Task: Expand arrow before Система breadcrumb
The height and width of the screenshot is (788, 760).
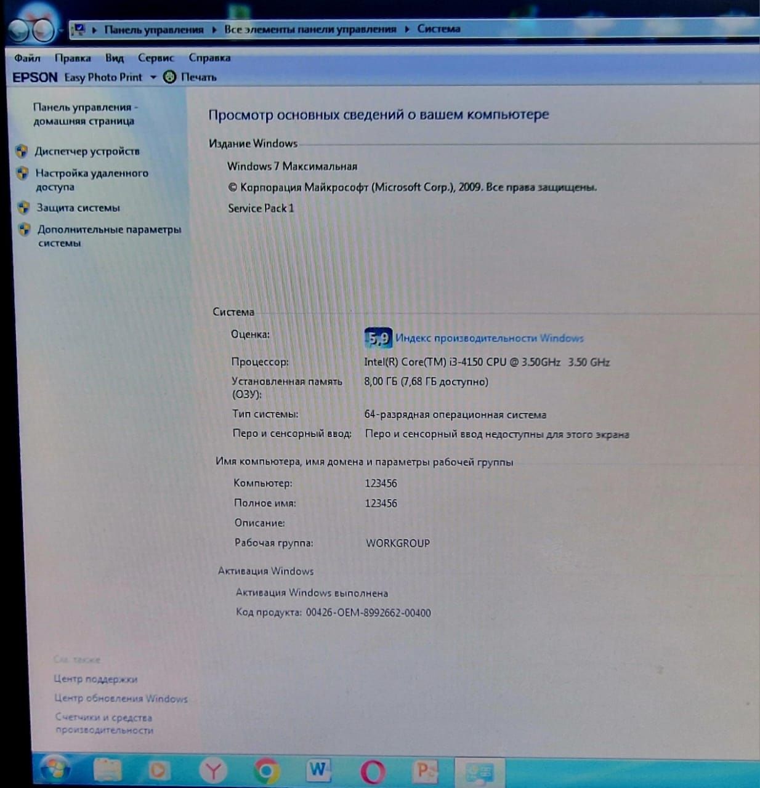Action: [407, 29]
